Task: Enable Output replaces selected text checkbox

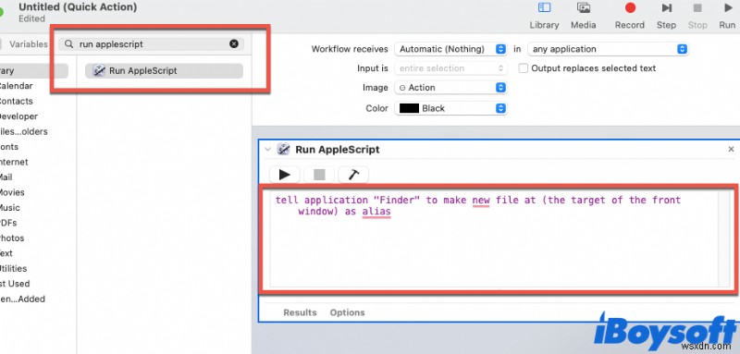Action: 523,68
